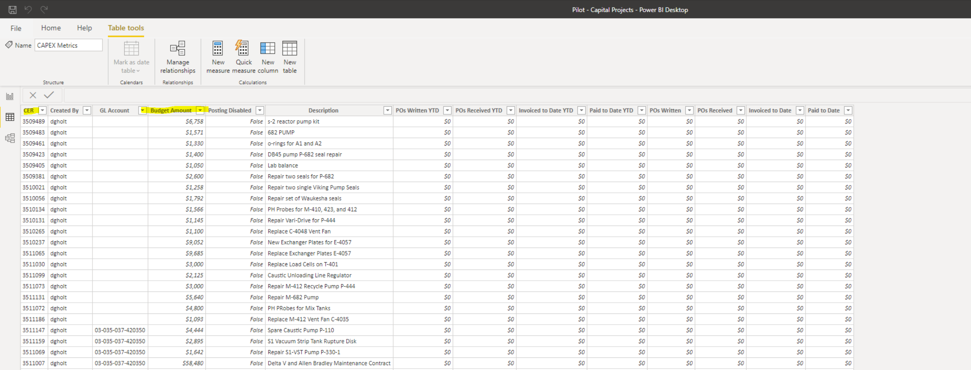The width and height of the screenshot is (971, 370).
Task: Open Quick measure tool
Action: click(243, 58)
